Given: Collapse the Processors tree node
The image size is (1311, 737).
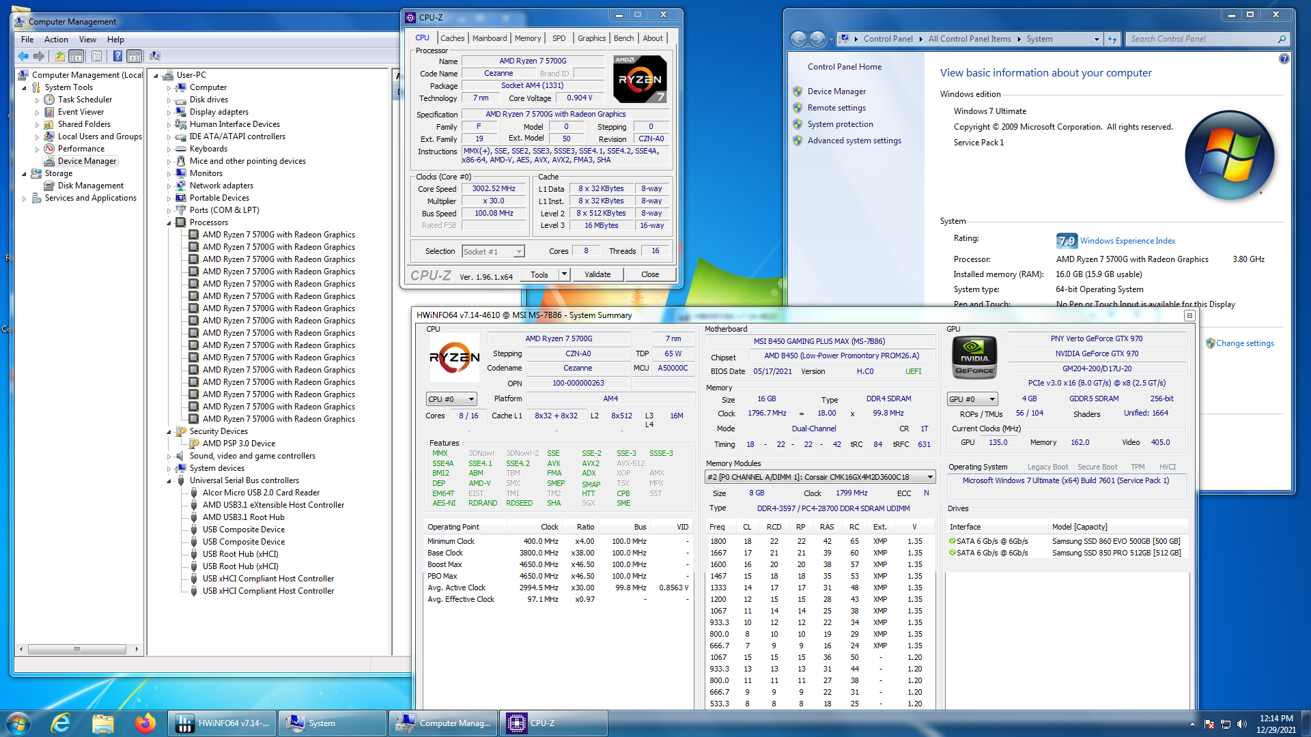Looking at the screenshot, I should tap(169, 222).
